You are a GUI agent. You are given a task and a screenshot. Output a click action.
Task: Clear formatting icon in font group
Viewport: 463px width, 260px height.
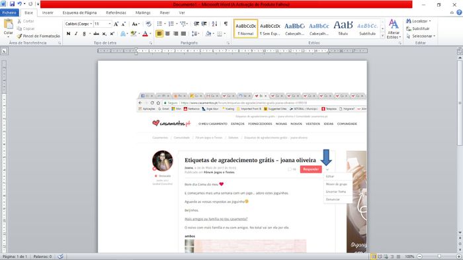click(x=149, y=24)
